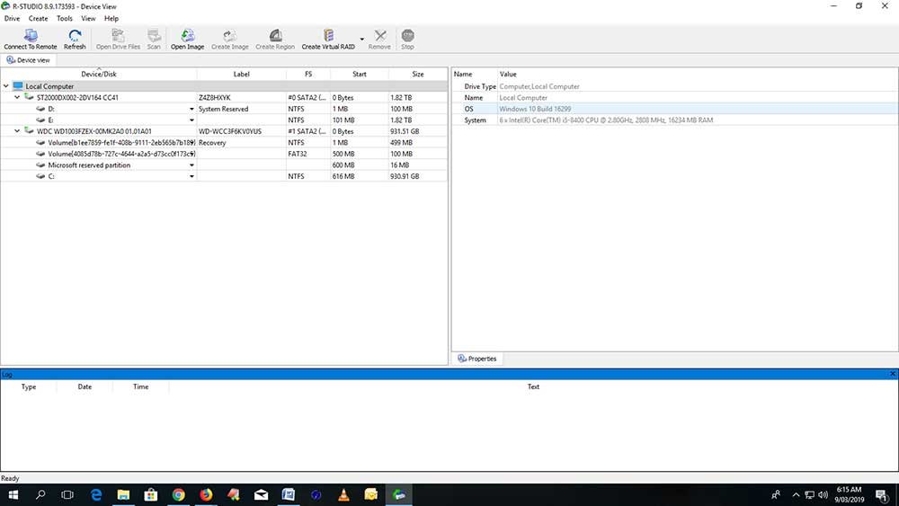
Task: Select Volume{b1ee7859...} Recovery row
Action: point(224,143)
